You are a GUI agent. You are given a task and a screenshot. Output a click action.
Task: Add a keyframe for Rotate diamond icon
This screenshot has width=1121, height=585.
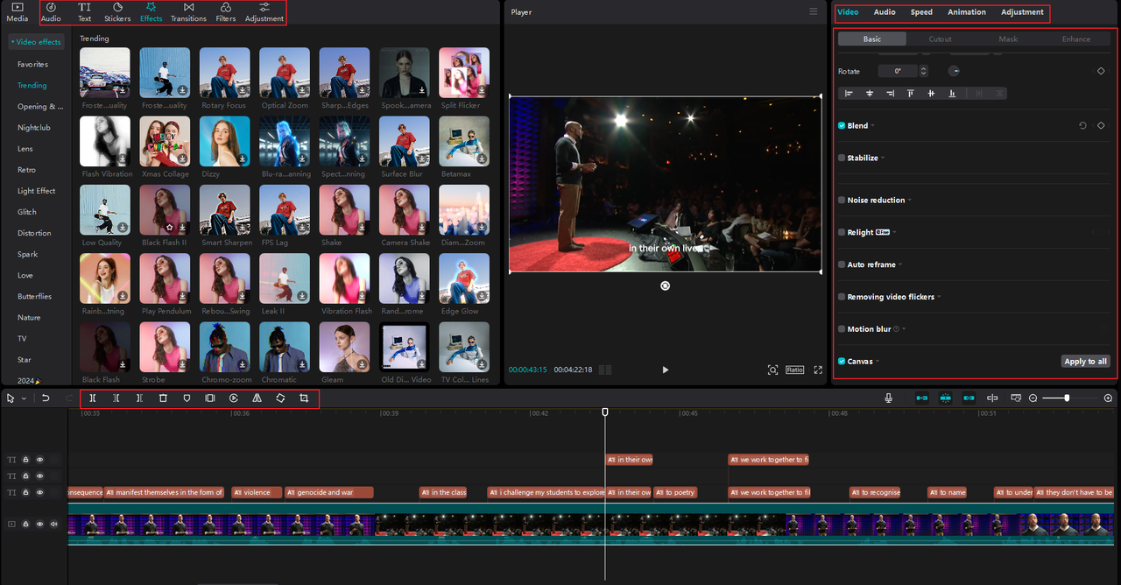coord(1101,71)
